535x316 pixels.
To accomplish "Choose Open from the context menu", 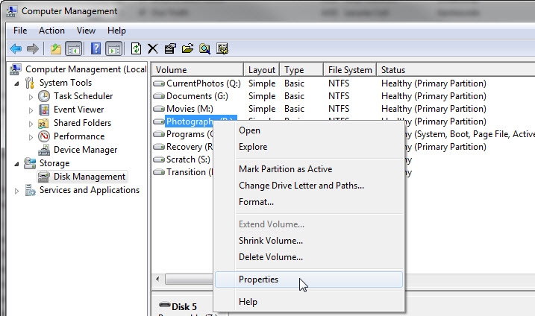I will click(x=309, y=130).
